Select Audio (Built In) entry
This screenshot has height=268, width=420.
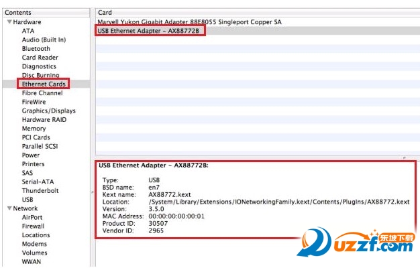44,40
